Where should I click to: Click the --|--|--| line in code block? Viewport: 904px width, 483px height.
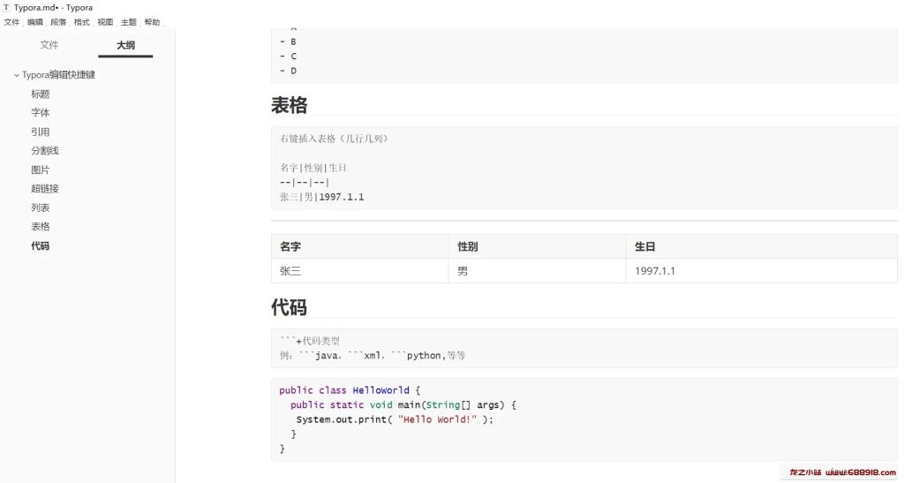click(305, 182)
